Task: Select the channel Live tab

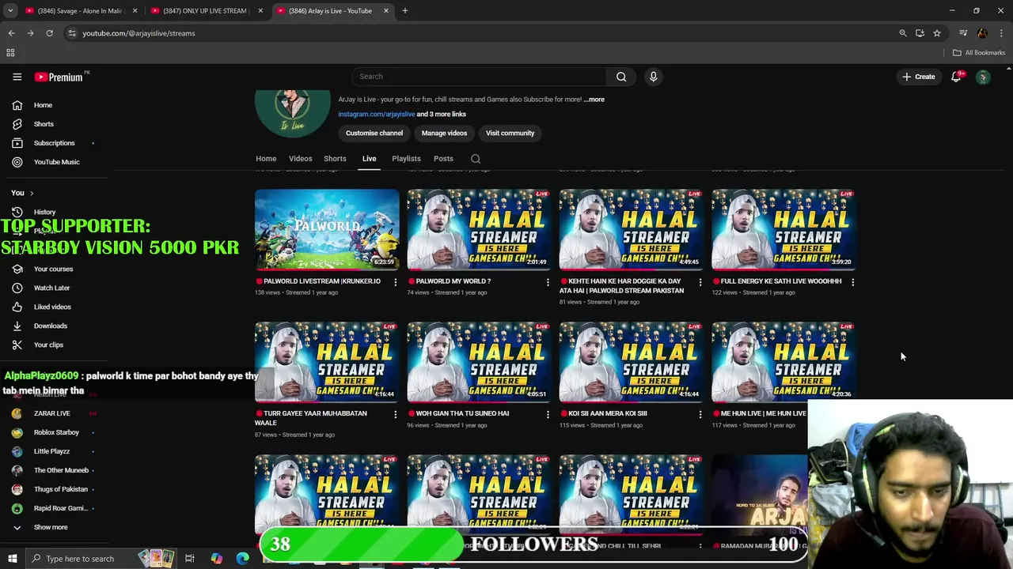Action: point(370,159)
